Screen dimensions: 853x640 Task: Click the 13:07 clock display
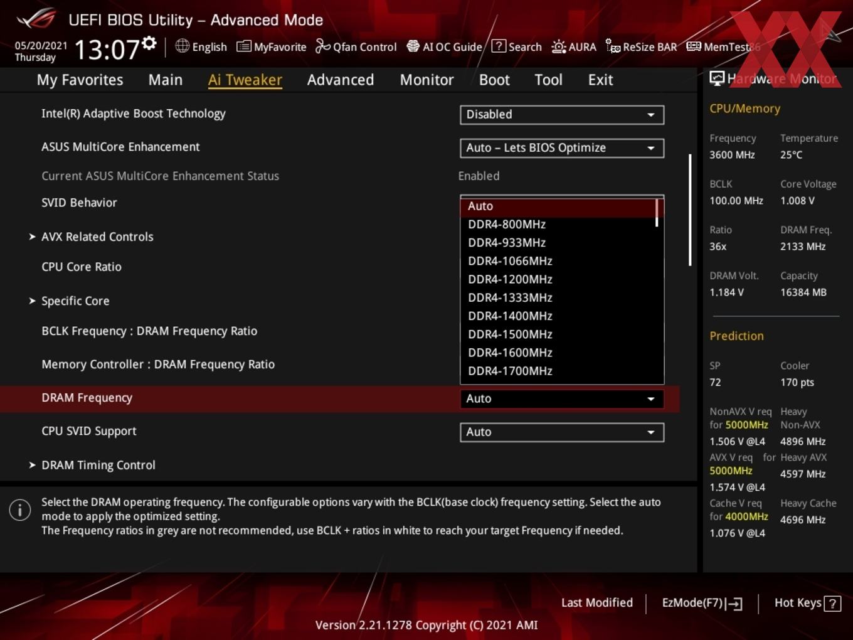point(107,50)
